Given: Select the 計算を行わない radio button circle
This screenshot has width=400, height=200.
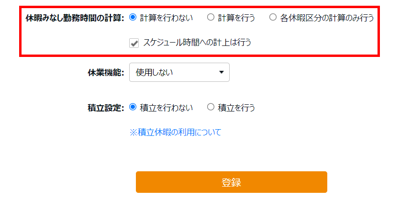Looking at the screenshot, I should click(x=133, y=18).
